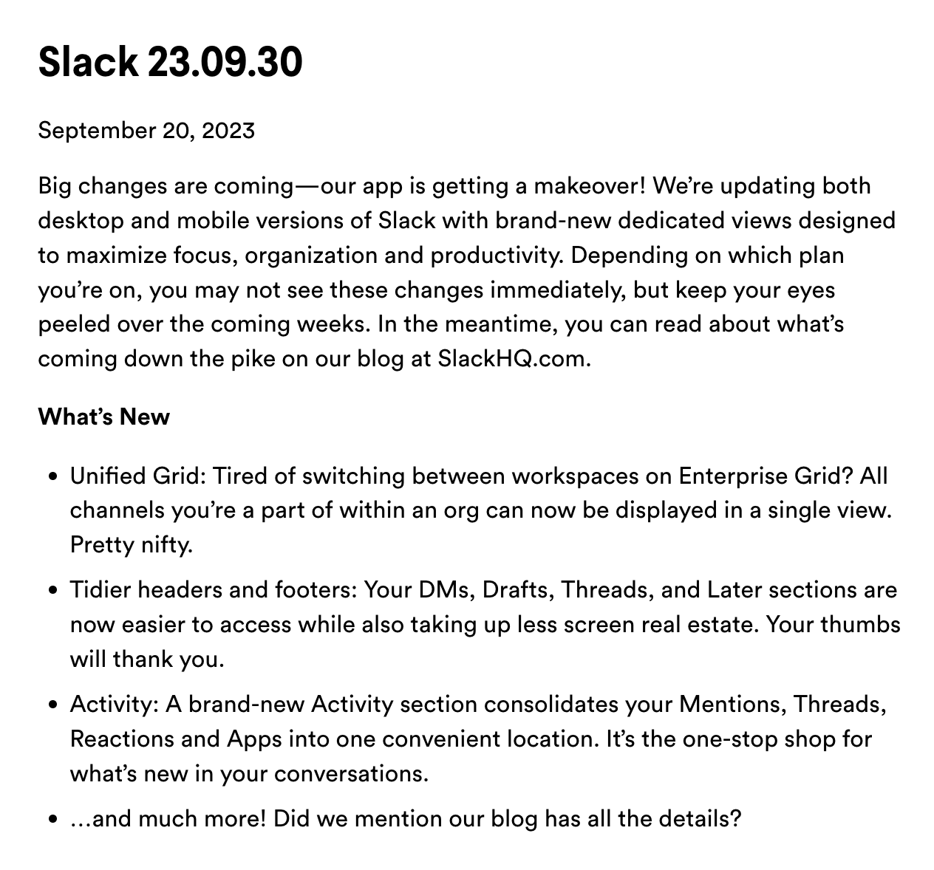Open the SlackHQ.com blog reference
The width and height of the screenshot is (934, 870).
pos(513,359)
